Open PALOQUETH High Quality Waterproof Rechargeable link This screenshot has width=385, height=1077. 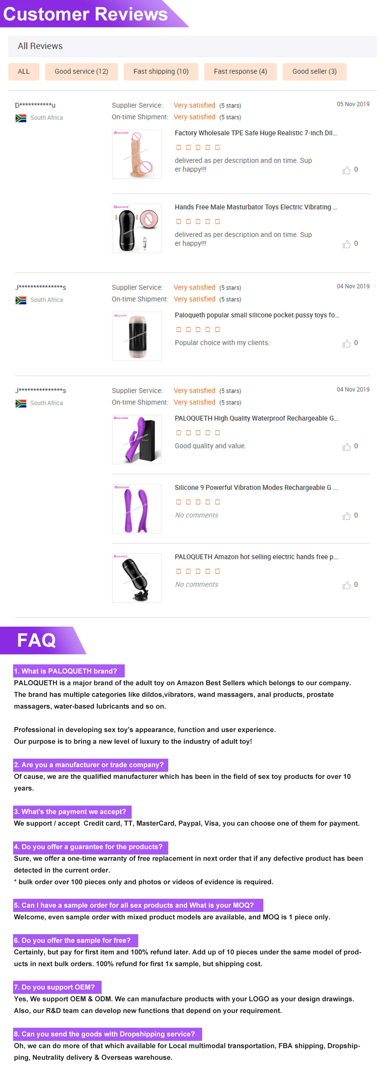coord(256,418)
